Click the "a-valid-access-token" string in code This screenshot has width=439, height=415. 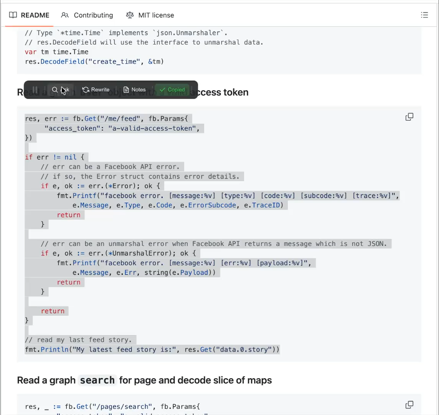pos(152,128)
